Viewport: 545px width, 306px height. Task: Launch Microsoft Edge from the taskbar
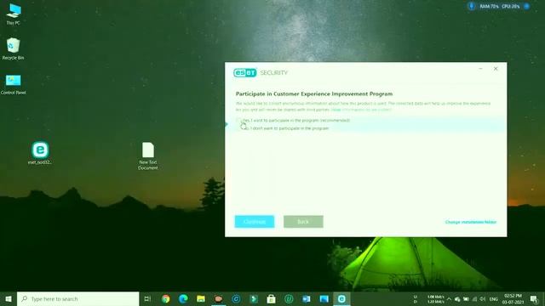pos(183,298)
